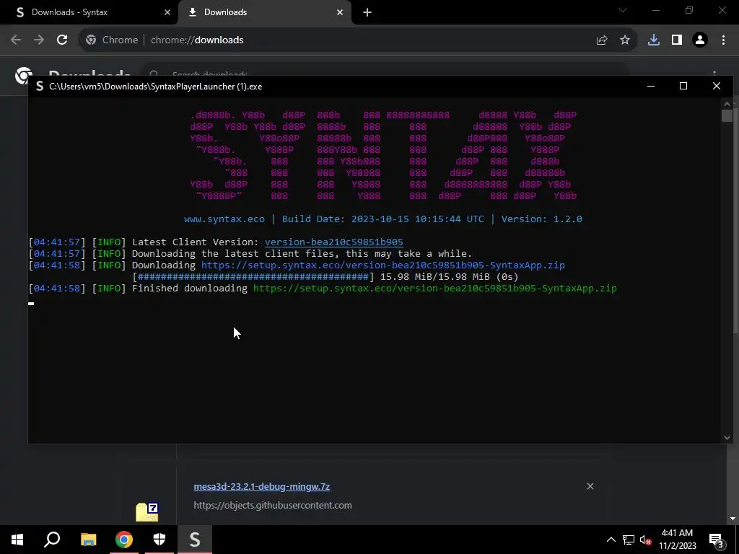Image resolution: width=739 pixels, height=554 pixels.
Task: Remove mesa3d download from list
Action: point(590,486)
